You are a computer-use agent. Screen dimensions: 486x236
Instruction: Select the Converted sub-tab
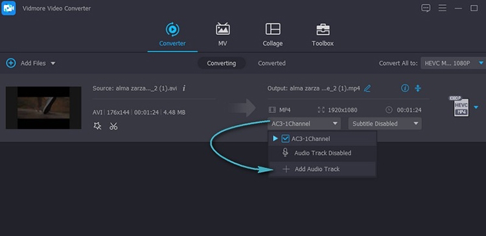click(272, 64)
